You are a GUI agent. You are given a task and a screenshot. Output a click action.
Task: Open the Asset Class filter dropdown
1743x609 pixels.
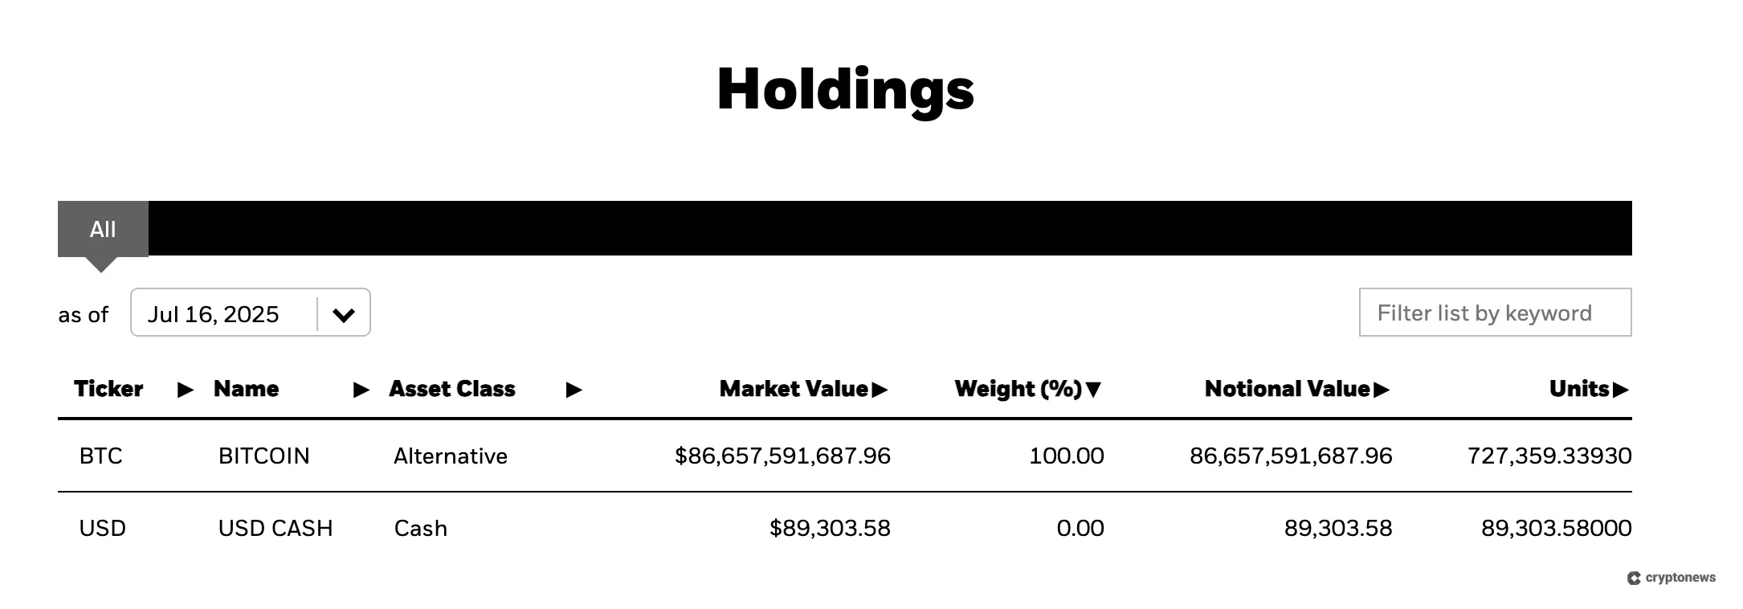coord(574,390)
